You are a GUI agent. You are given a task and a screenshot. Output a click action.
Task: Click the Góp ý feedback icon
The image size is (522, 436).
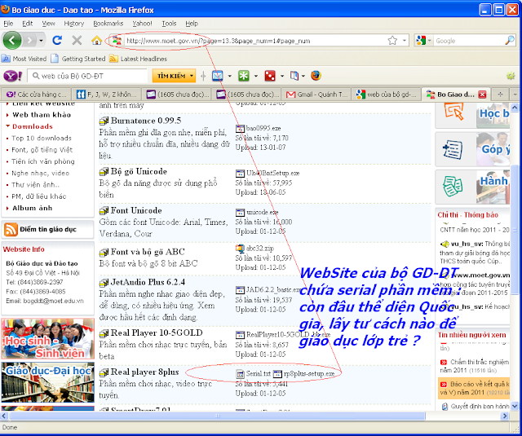(453, 149)
